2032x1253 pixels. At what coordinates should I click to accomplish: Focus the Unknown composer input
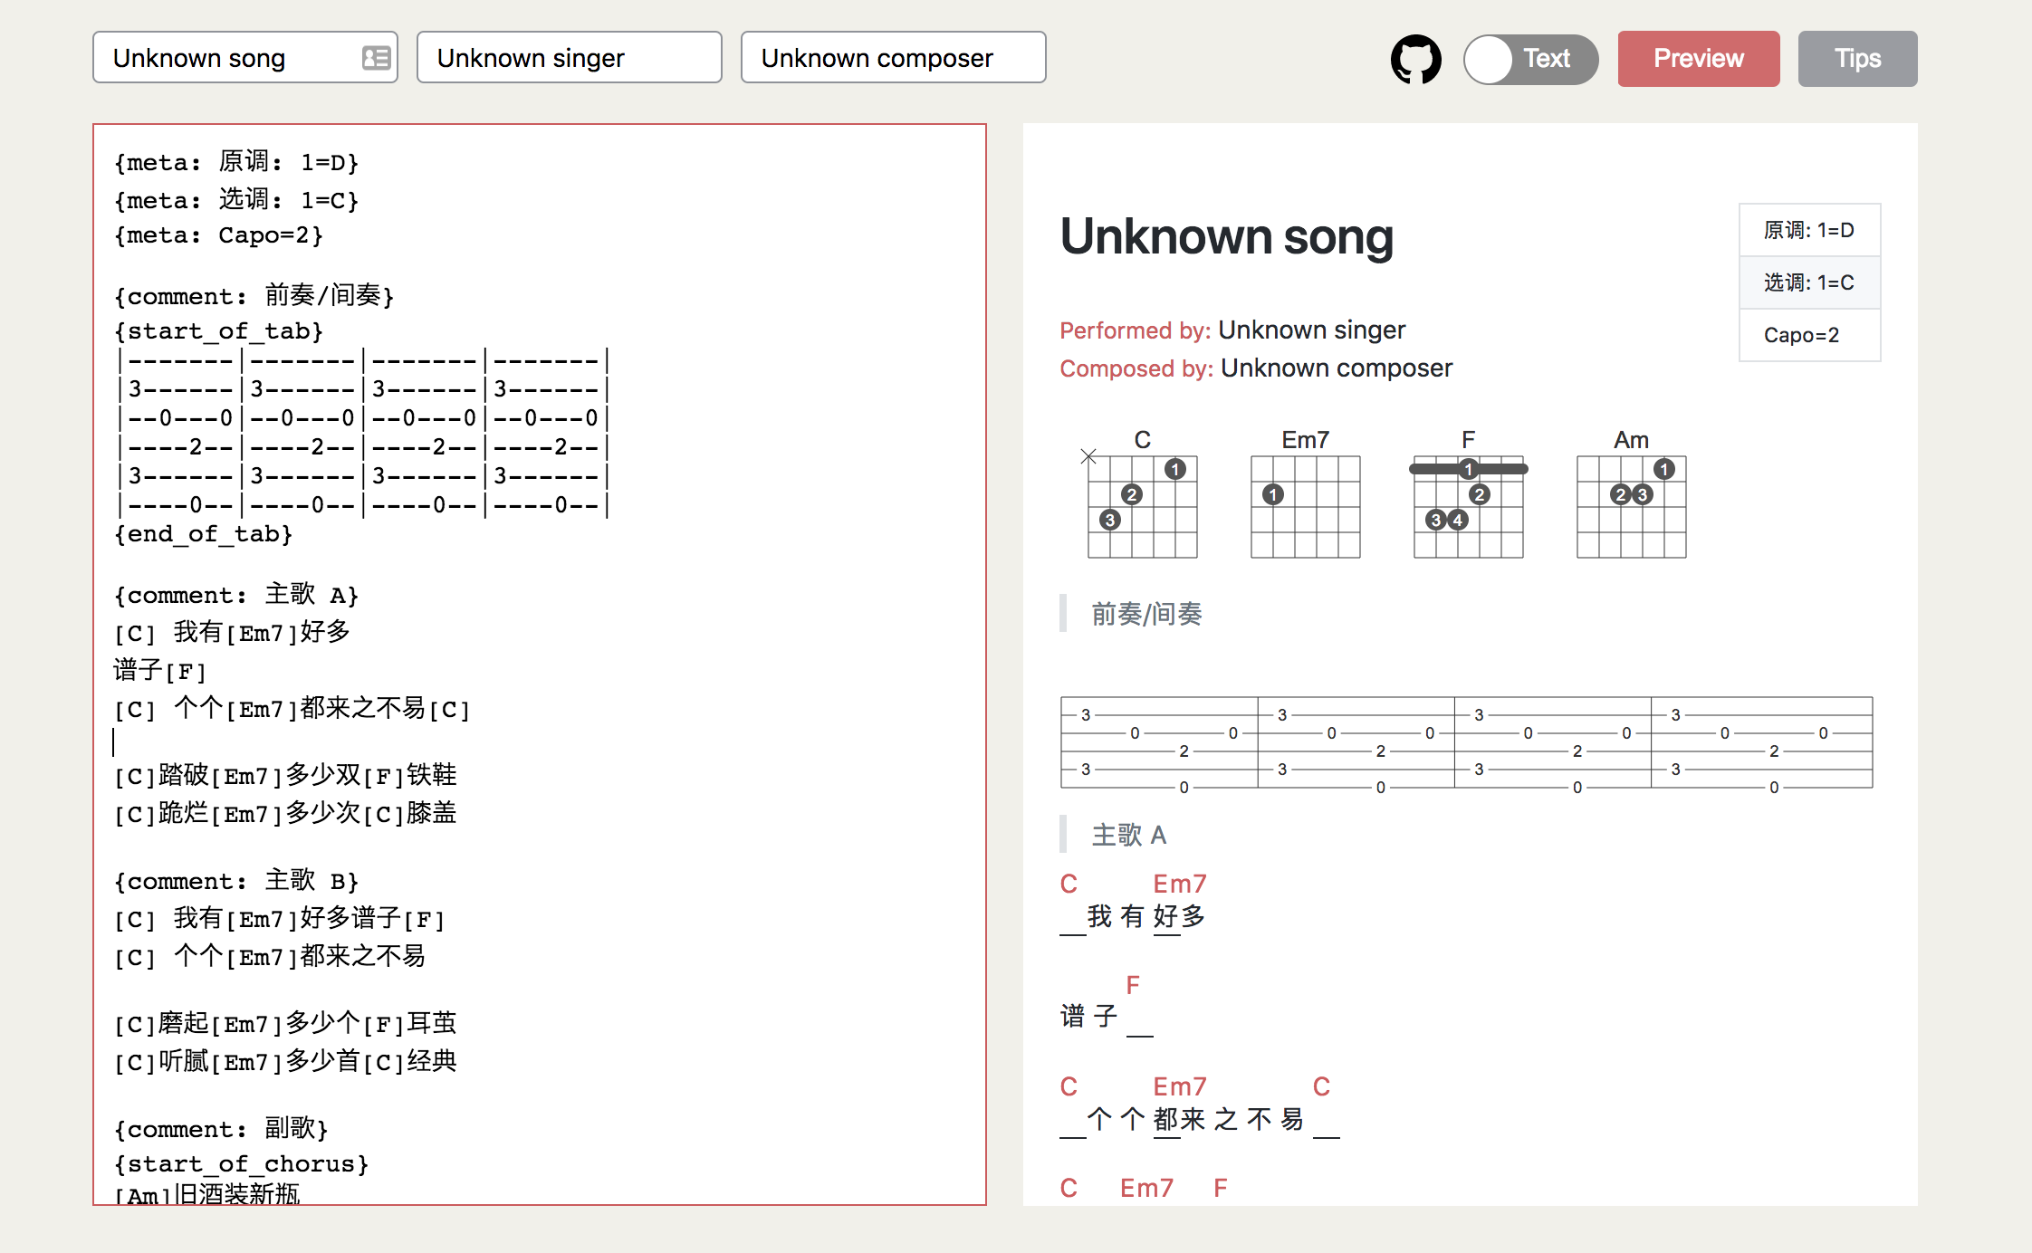tap(893, 58)
